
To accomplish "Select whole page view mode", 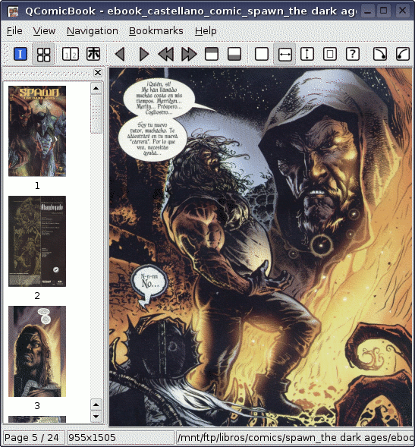I will (x=330, y=54).
